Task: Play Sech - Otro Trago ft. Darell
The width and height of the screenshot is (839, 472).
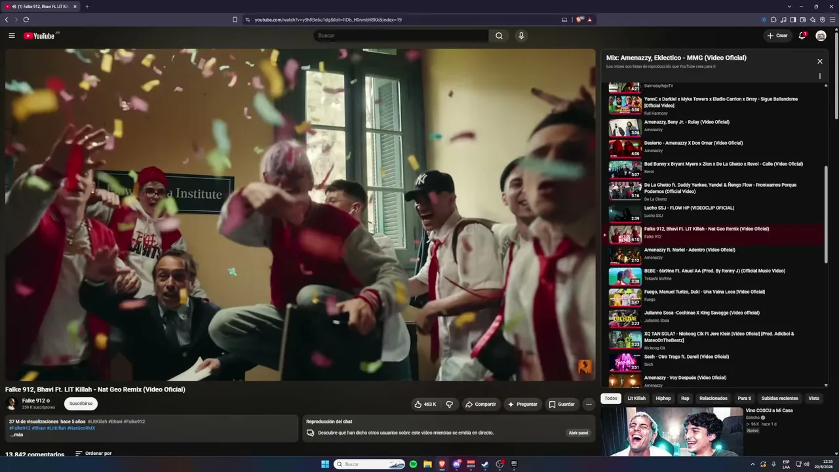Action: (x=714, y=362)
